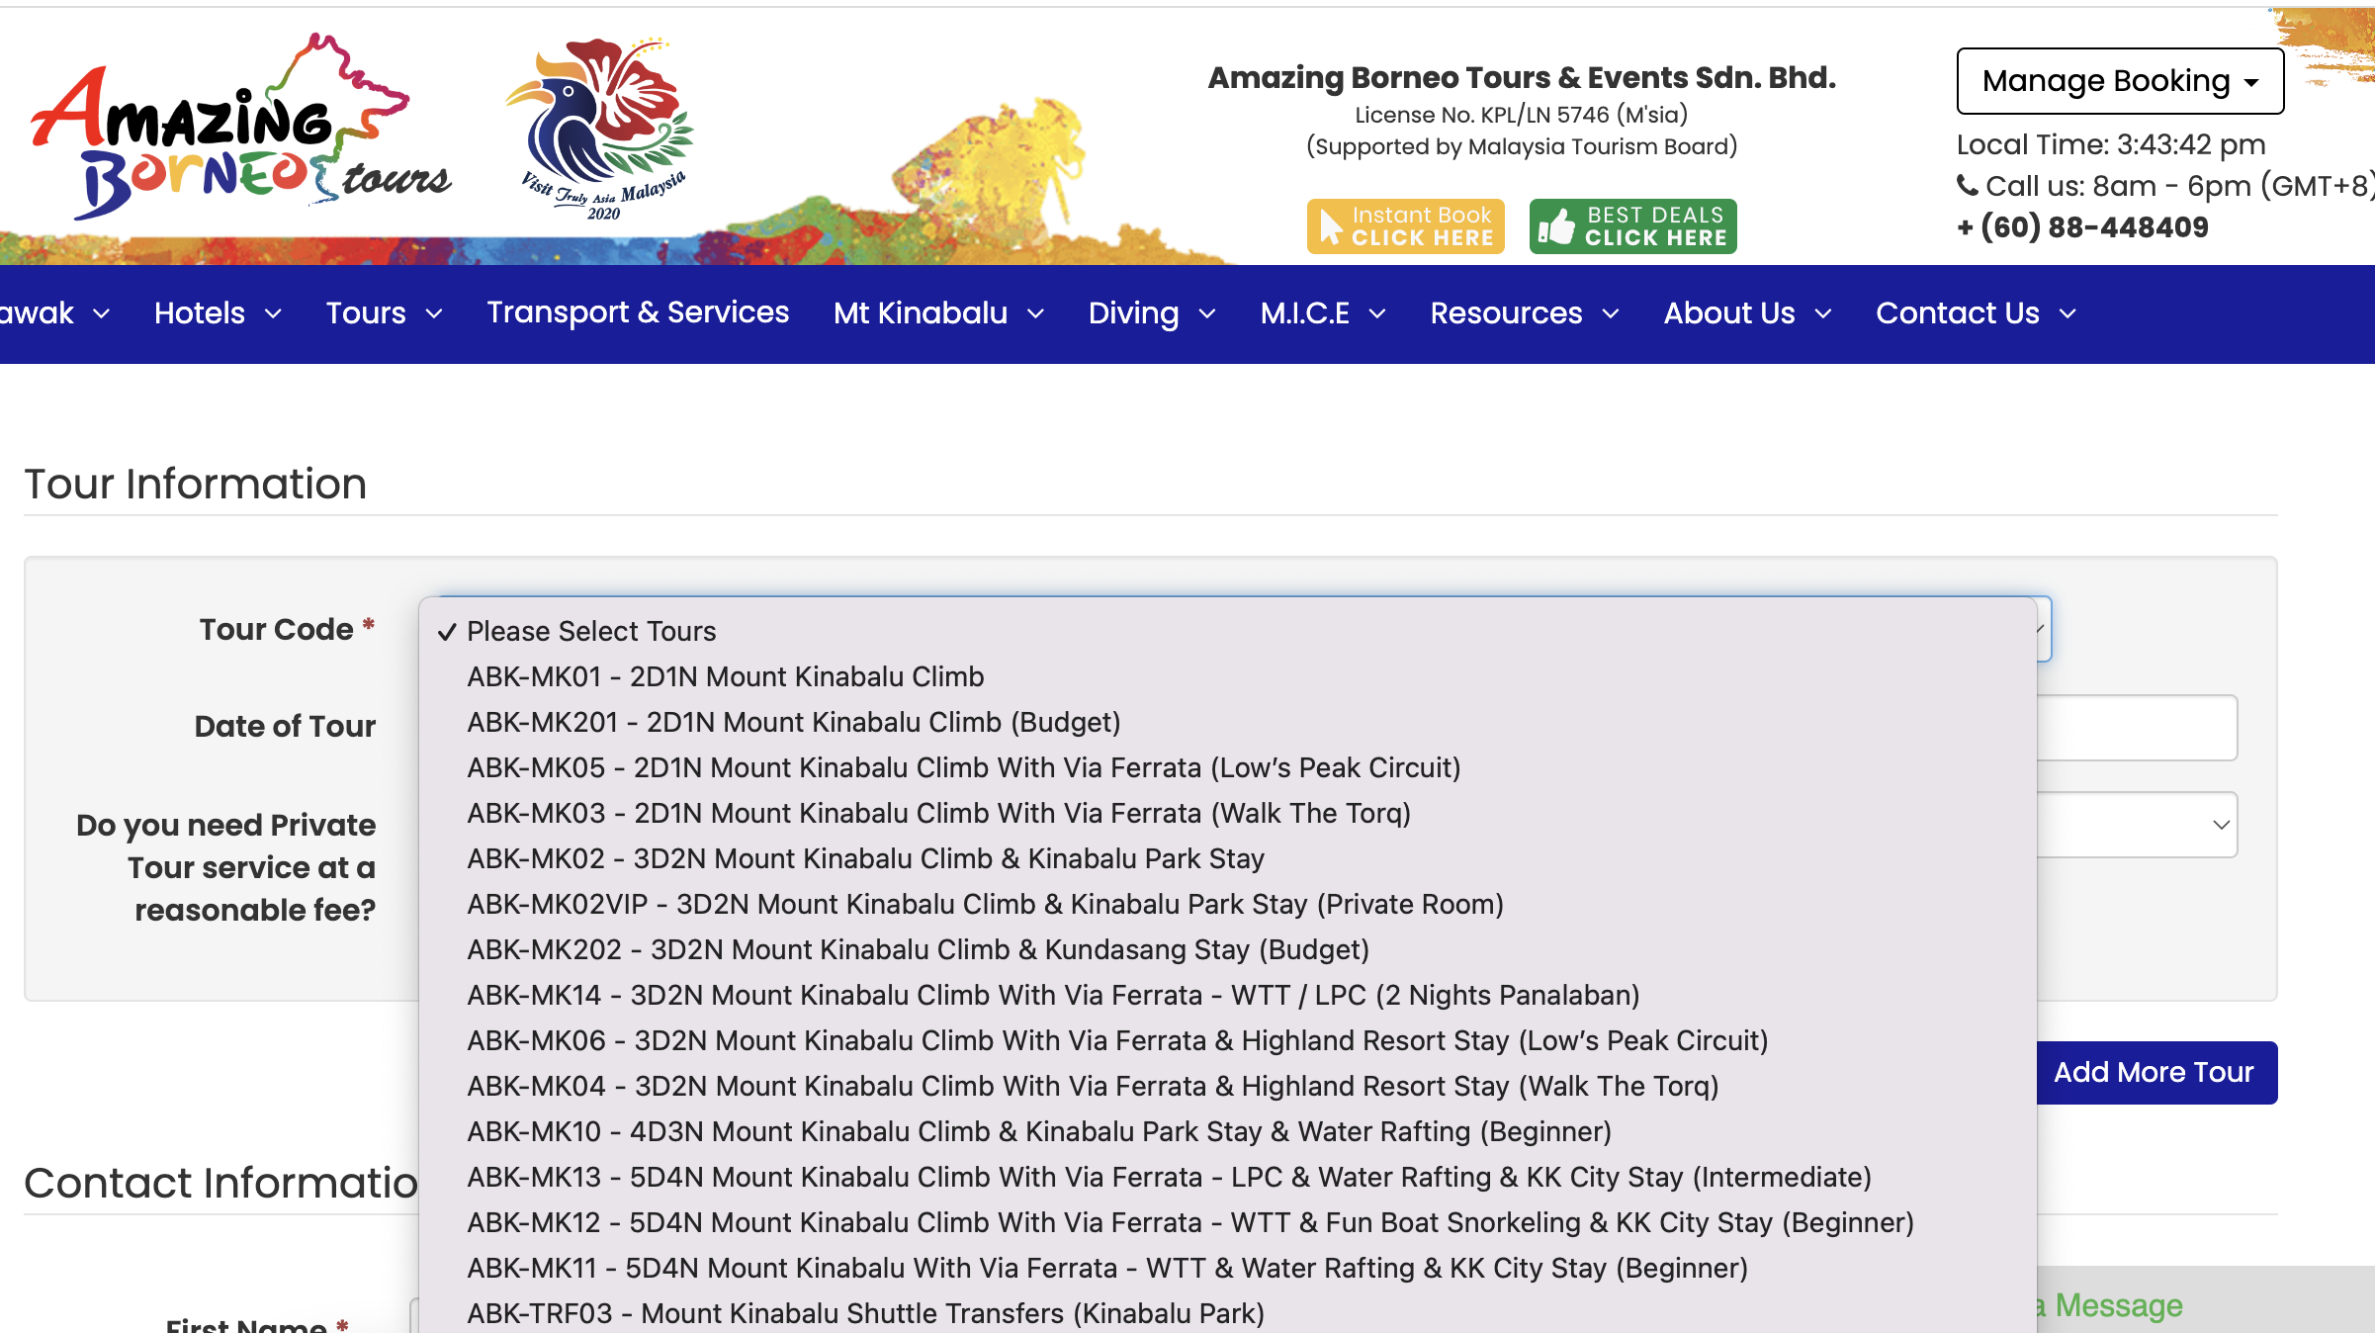Open the Manage Booking dropdown
The height and width of the screenshot is (1333, 2375).
2120,81
